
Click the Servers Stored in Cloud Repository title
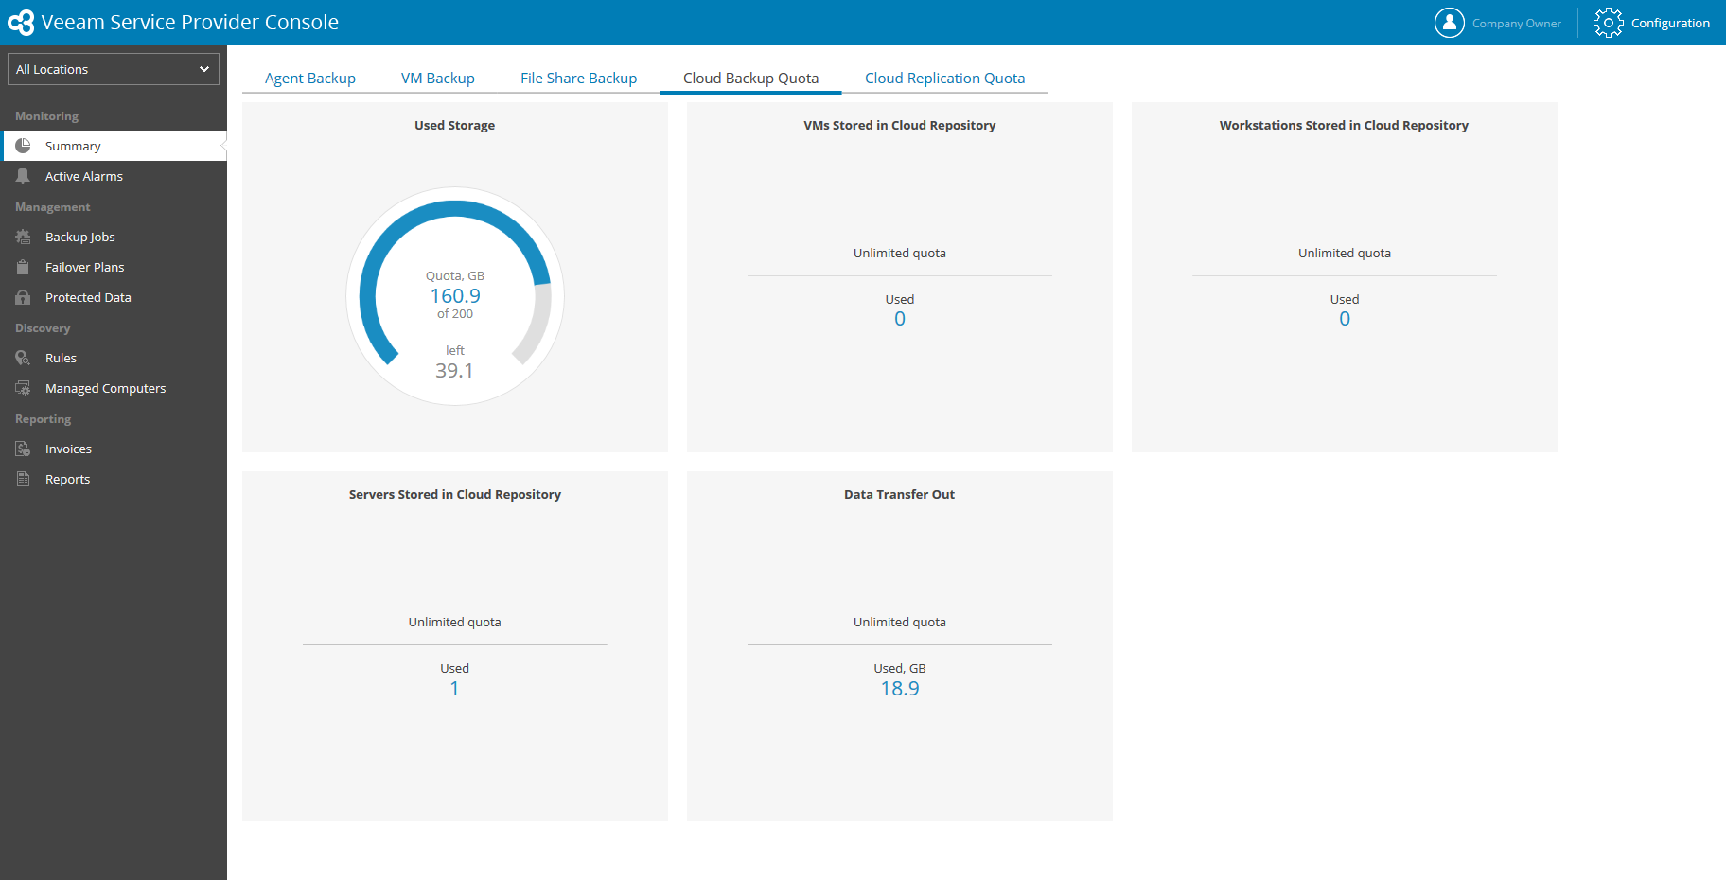click(455, 494)
